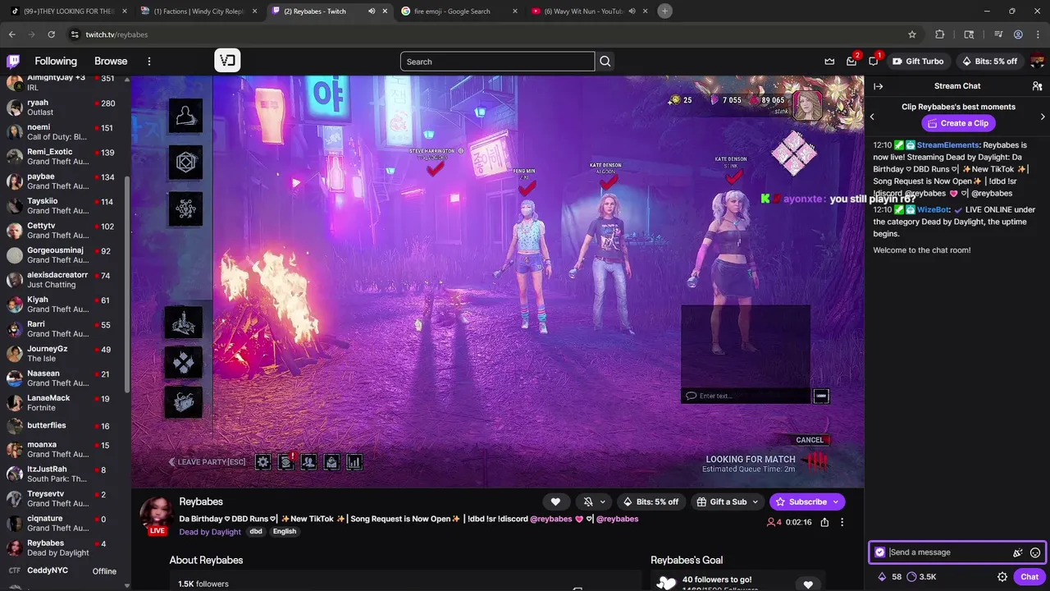
Task: Click the heart on Reybabes's Goal
Action: coord(808,584)
